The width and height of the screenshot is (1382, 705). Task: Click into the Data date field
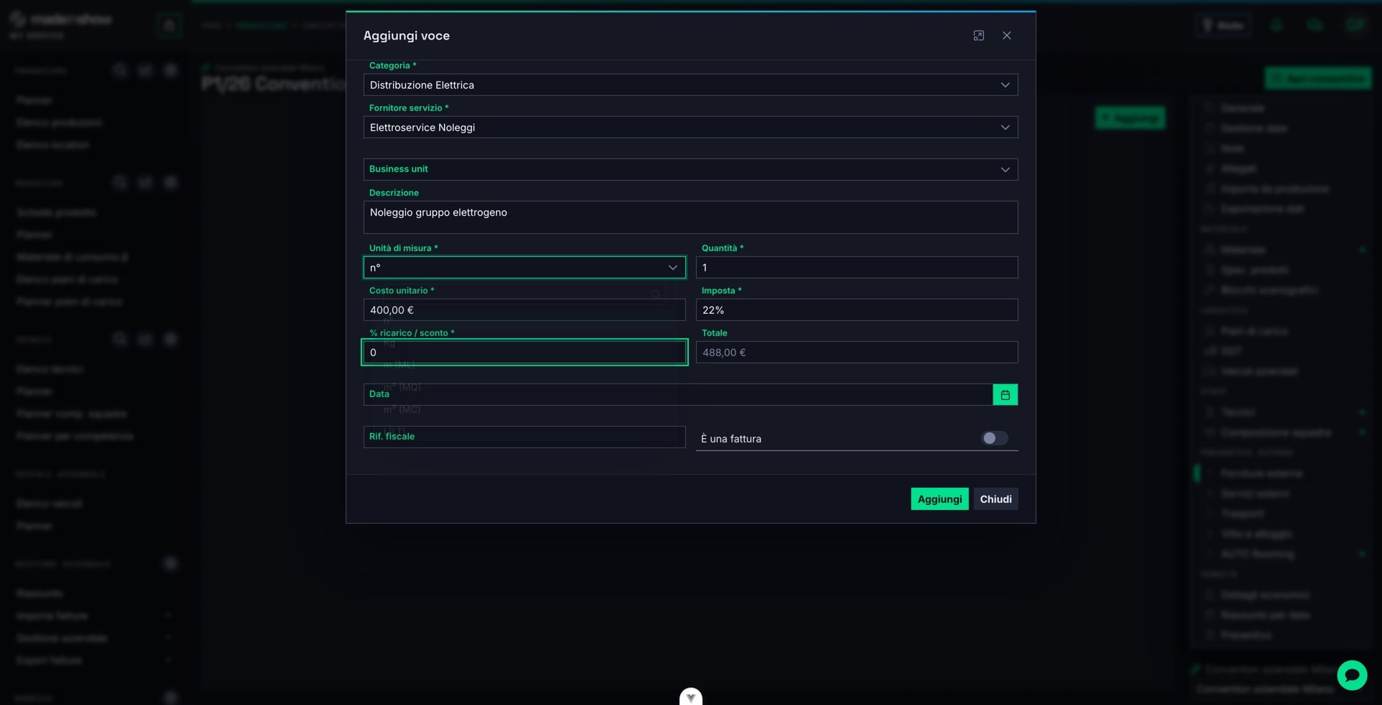click(x=678, y=394)
